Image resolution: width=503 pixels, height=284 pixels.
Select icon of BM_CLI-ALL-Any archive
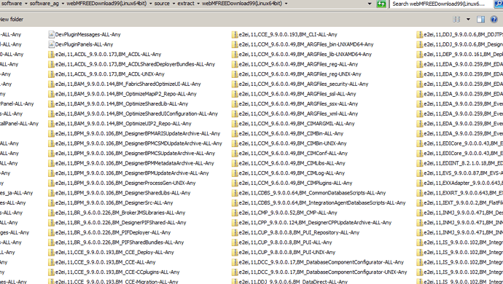[235, 34]
